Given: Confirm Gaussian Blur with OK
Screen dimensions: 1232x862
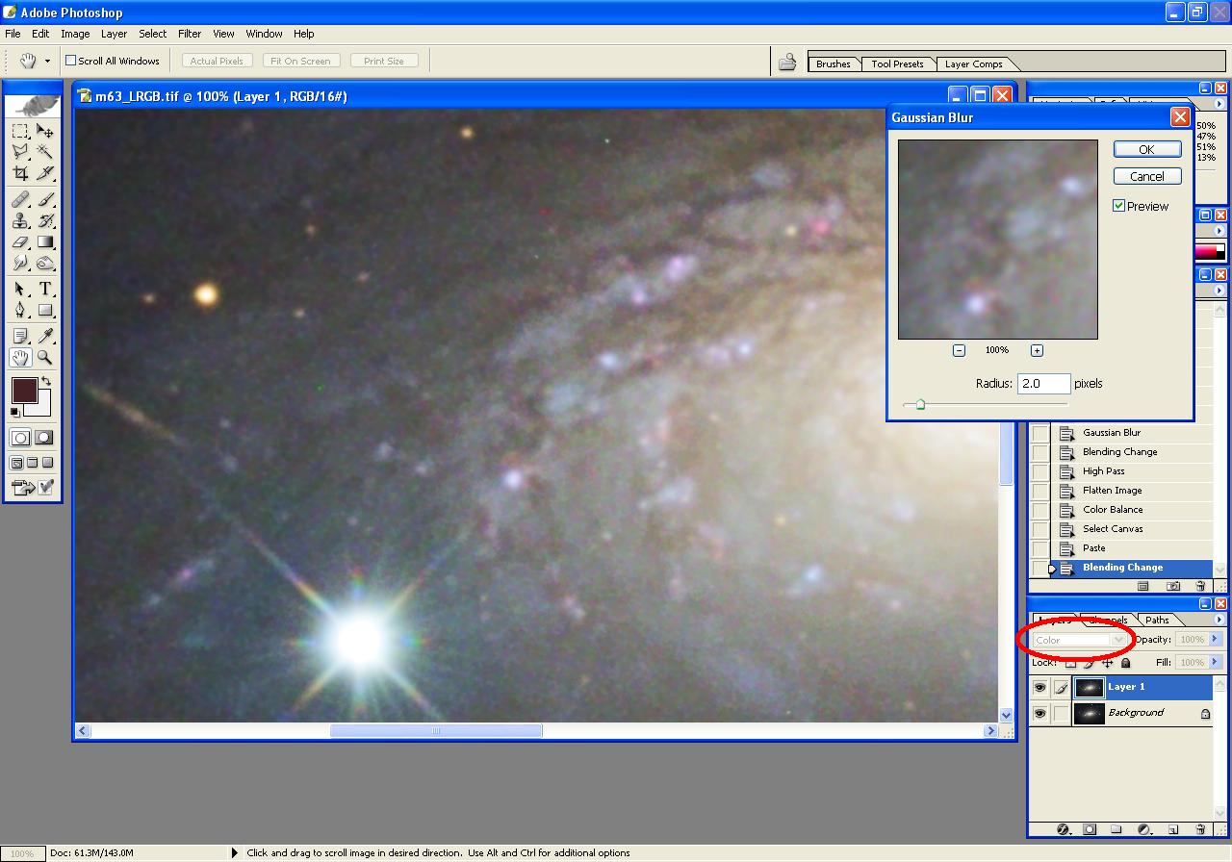Looking at the screenshot, I should [1146, 149].
